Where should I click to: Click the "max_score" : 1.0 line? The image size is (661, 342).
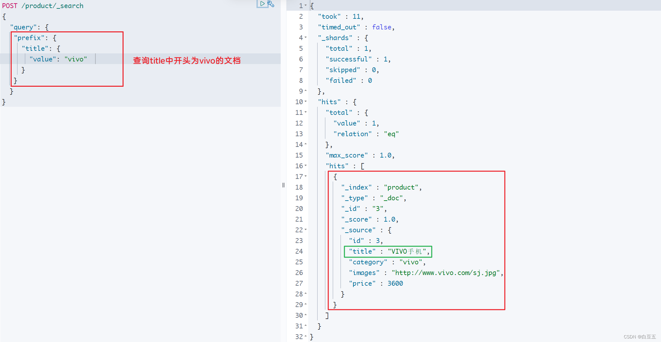[x=360, y=155]
